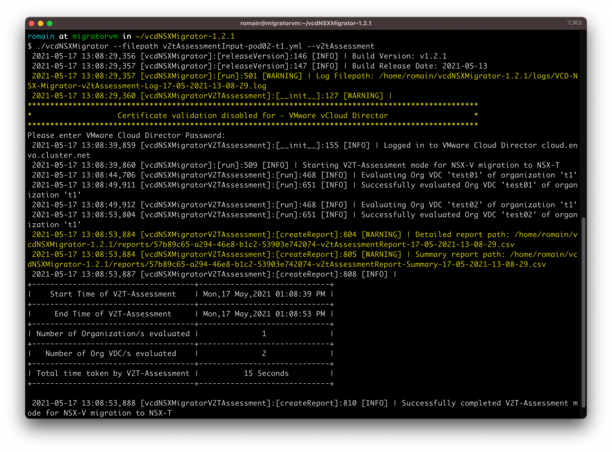Click the 'romain' username in prompt
This screenshot has width=612, height=452.
click(41, 36)
